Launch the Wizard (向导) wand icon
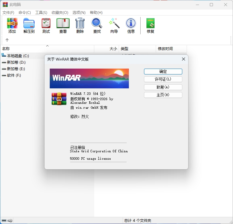This screenshot has height=224, width=233. click(114, 23)
